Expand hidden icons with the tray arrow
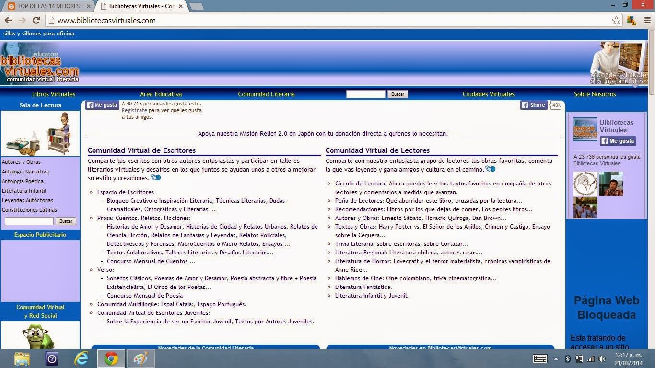Viewport: 655px width, 368px height. [x=556, y=358]
